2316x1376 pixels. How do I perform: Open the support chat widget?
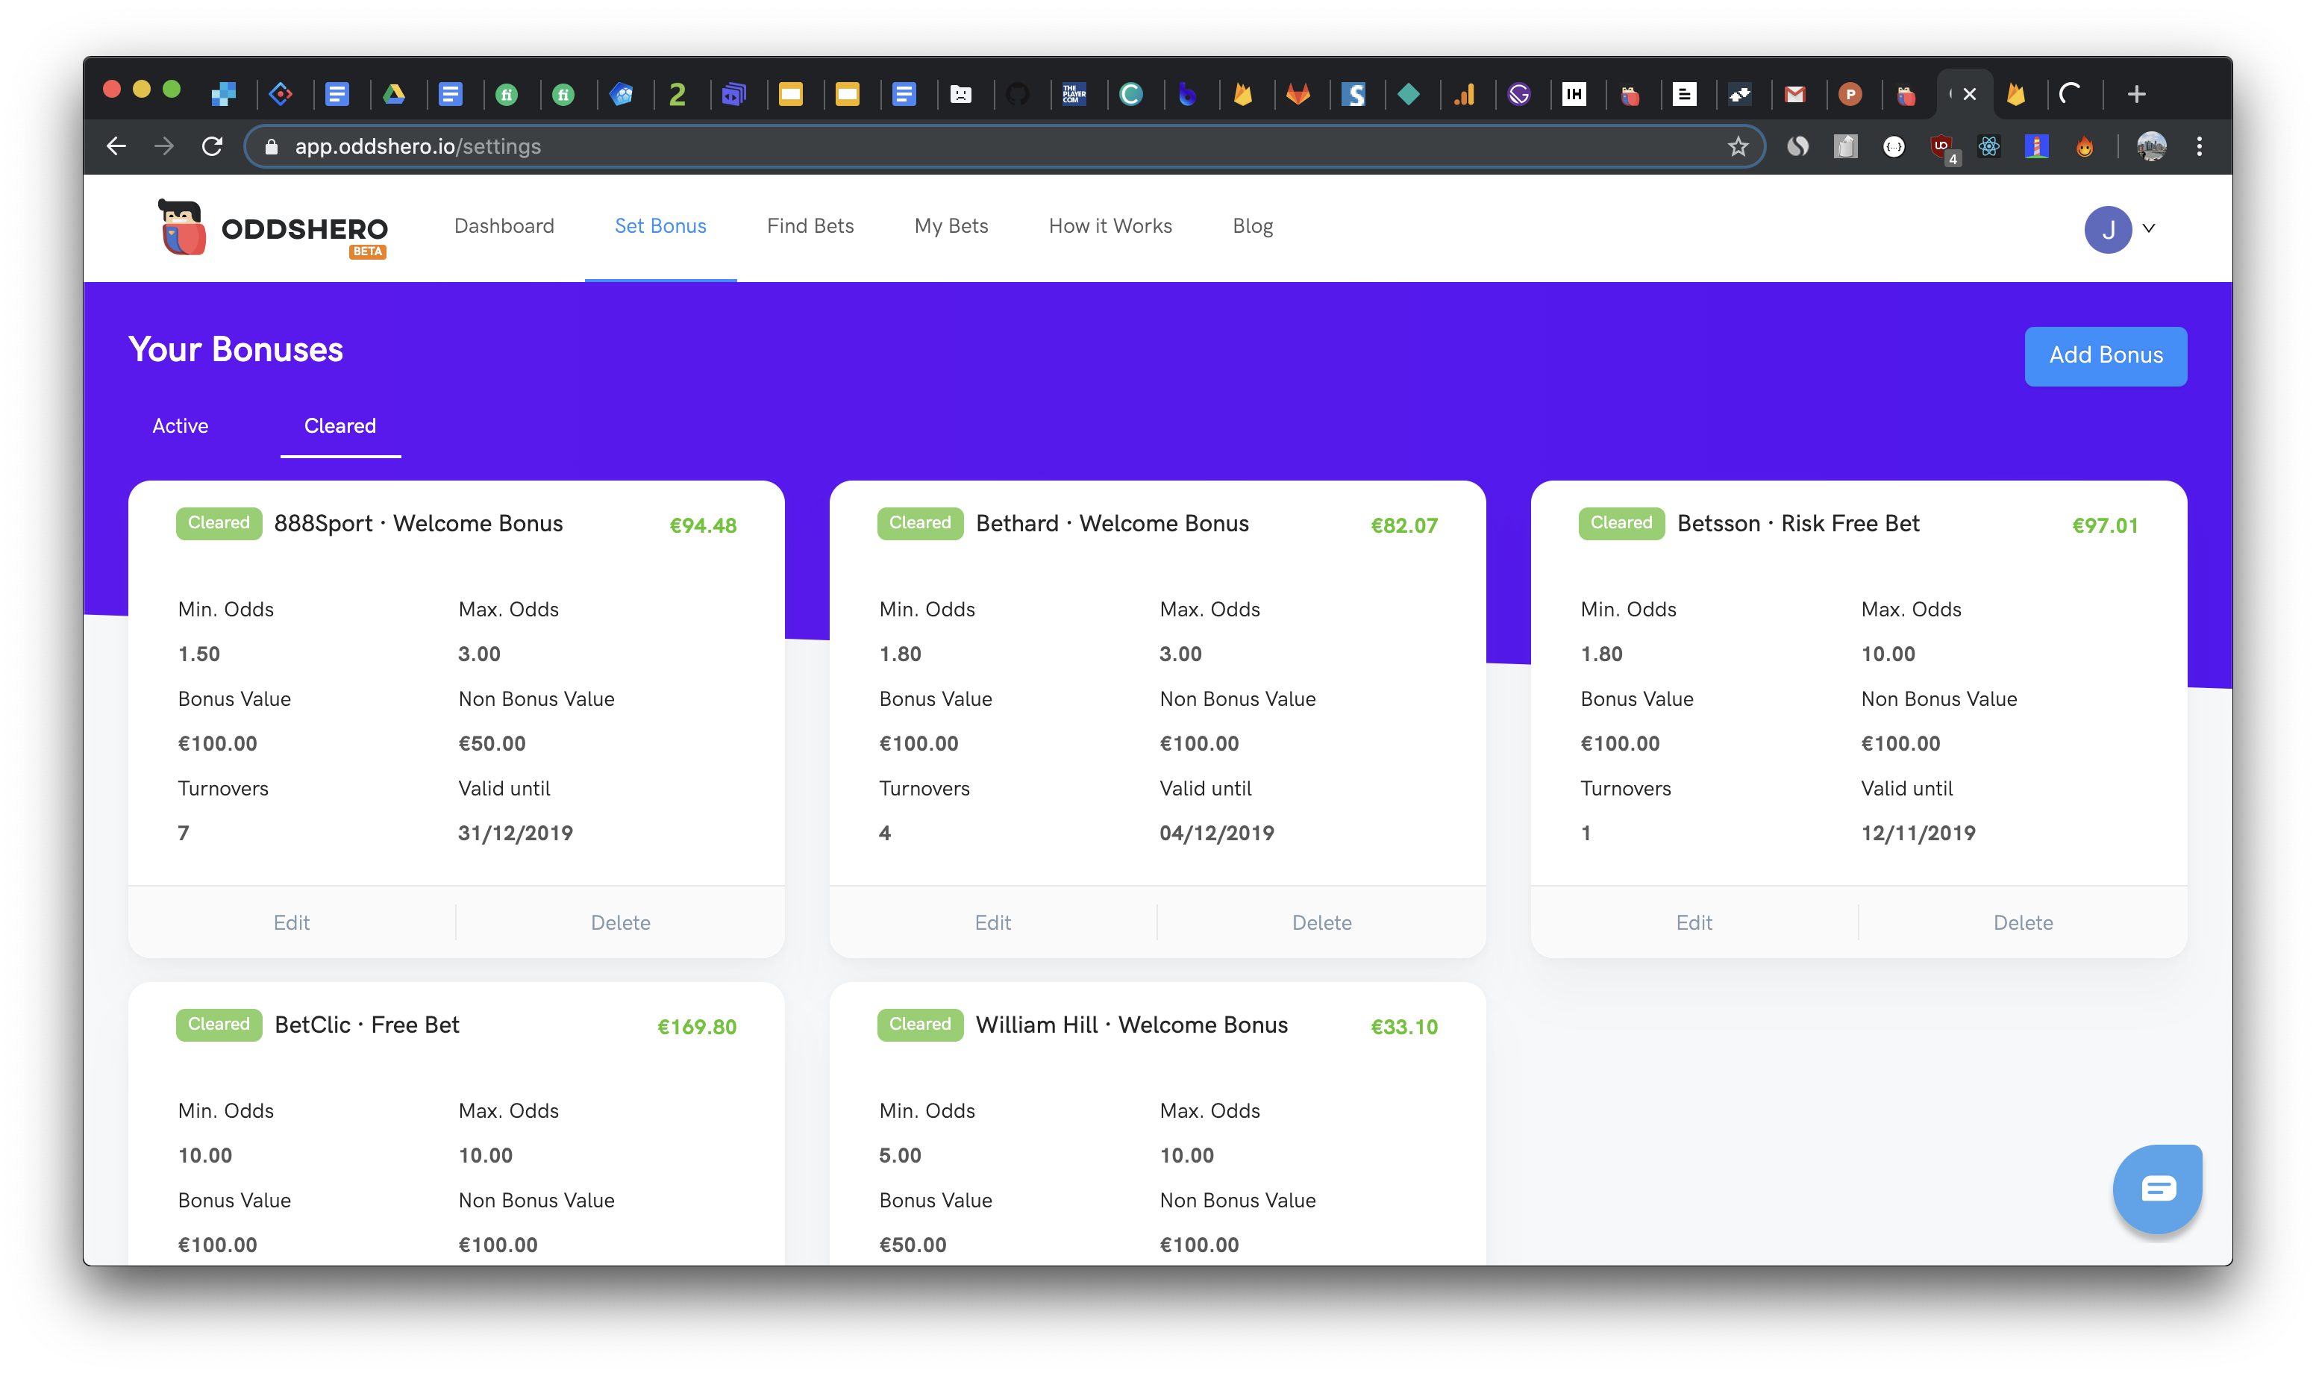tap(2156, 1188)
